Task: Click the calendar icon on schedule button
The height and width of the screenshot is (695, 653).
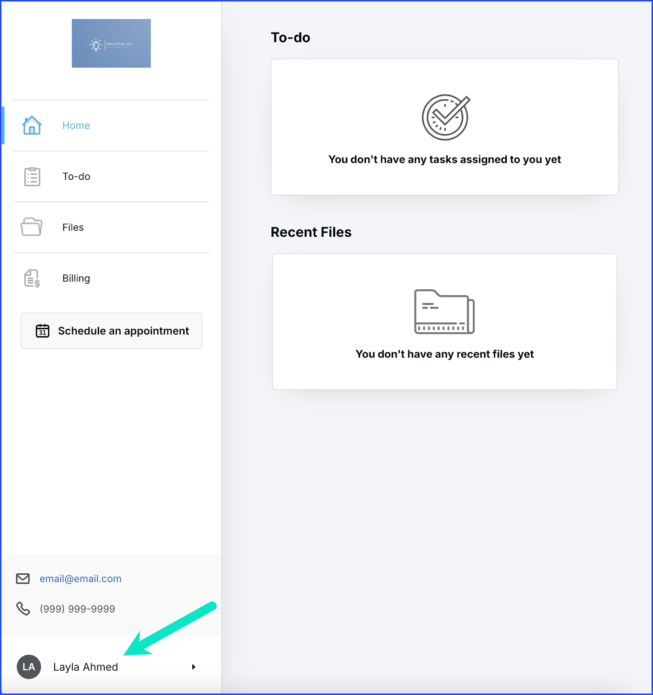Action: [43, 331]
